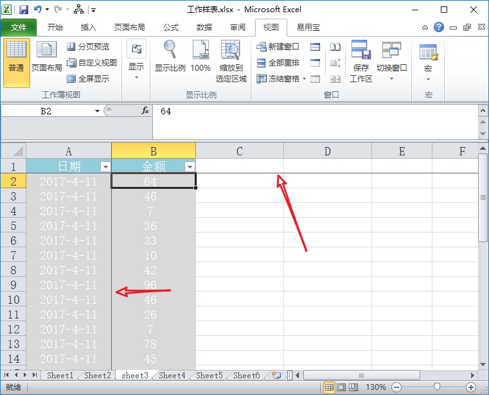Open the 宏 macros dropdown

pyautogui.click(x=429, y=63)
